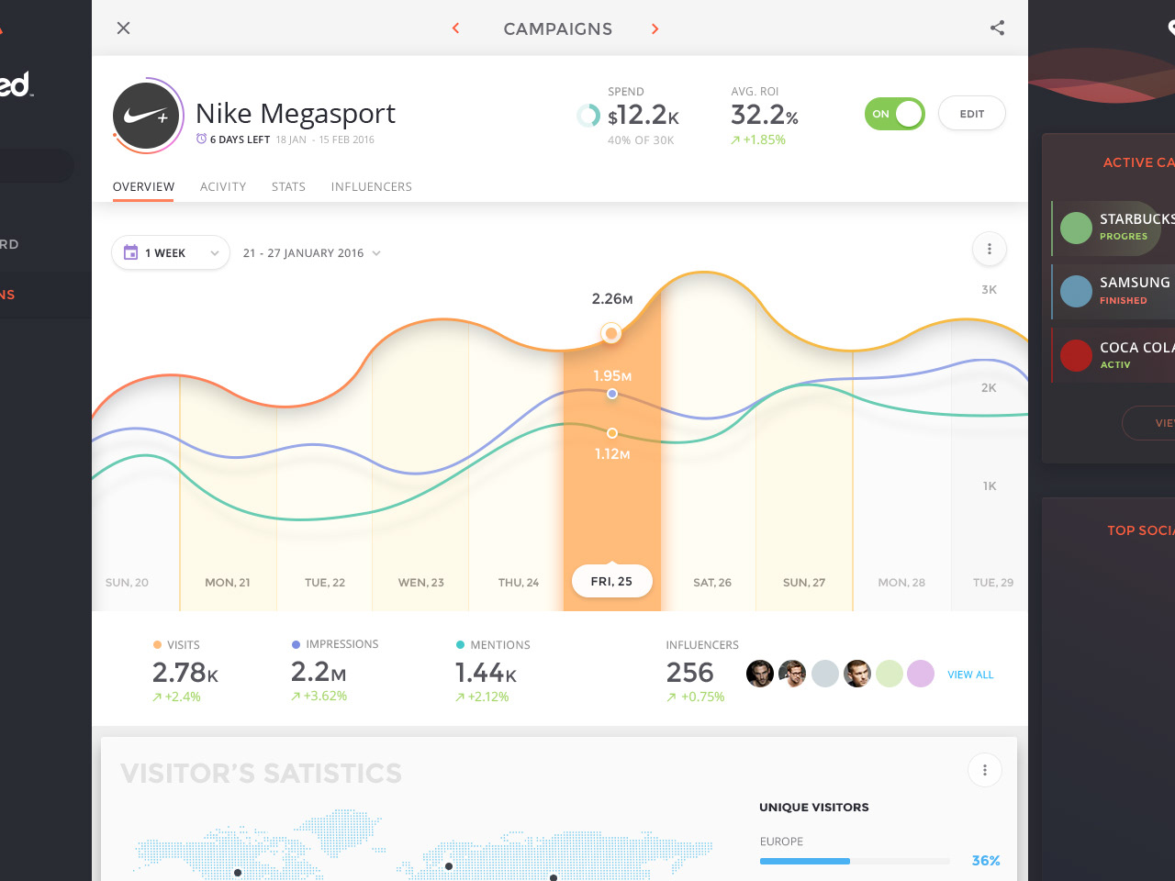The width and height of the screenshot is (1175, 881).
Task: Toggle the Visits series orange dot
Action: [x=157, y=645]
